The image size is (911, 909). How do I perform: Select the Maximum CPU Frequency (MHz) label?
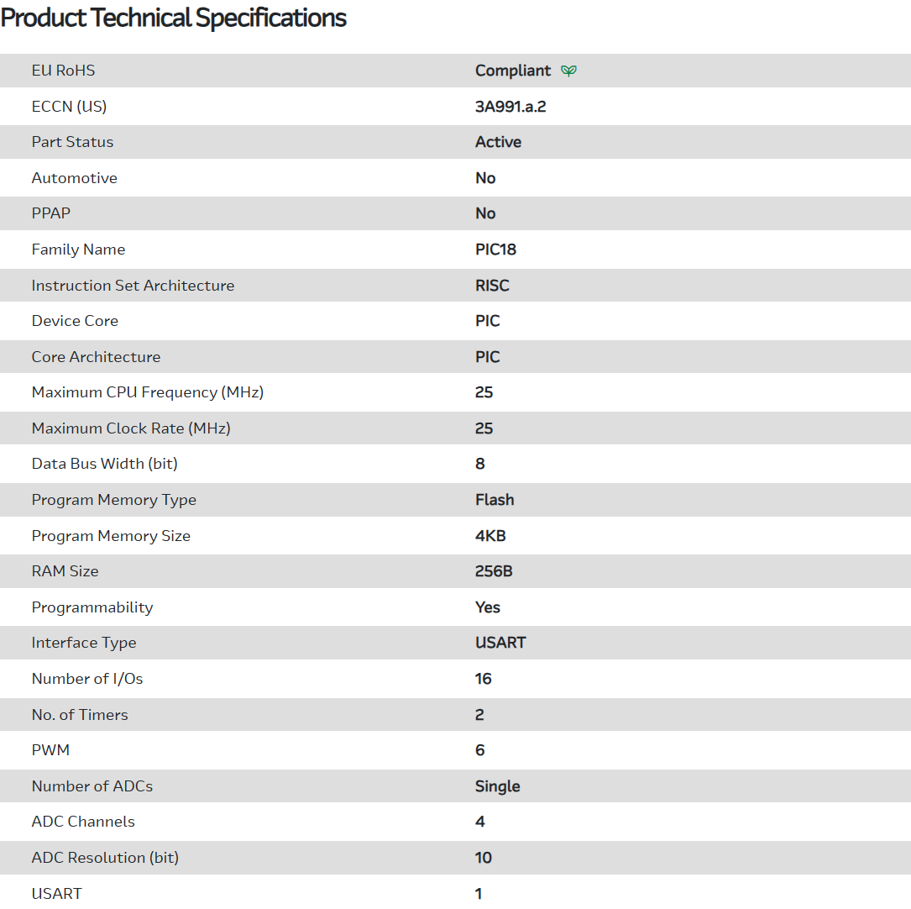click(x=147, y=392)
